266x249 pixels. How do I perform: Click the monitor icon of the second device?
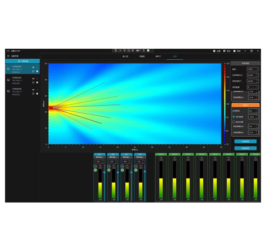[x=8, y=80]
